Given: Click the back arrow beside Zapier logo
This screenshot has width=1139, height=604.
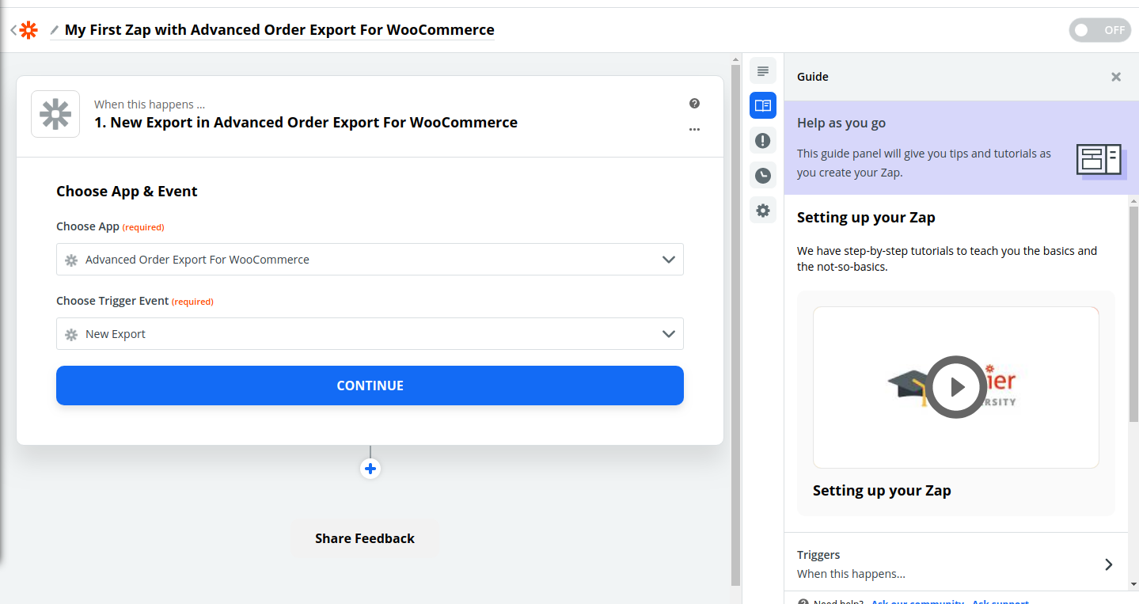Looking at the screenshot, I should pos(13,30).
